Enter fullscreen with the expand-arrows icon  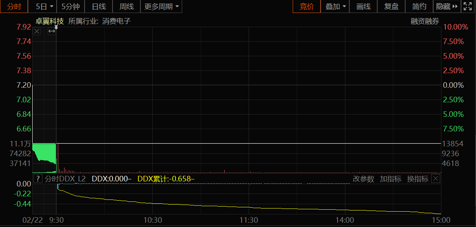(468, 7)
